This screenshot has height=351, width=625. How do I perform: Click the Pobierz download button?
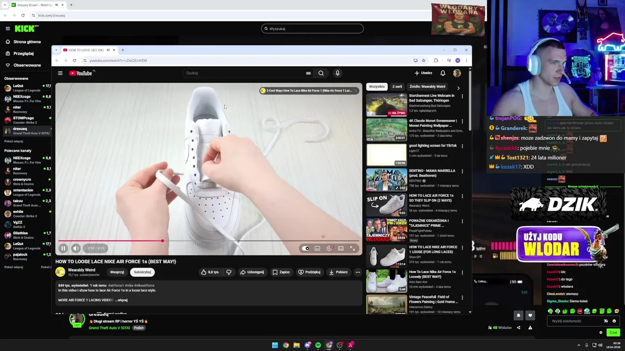click(338, 272)
